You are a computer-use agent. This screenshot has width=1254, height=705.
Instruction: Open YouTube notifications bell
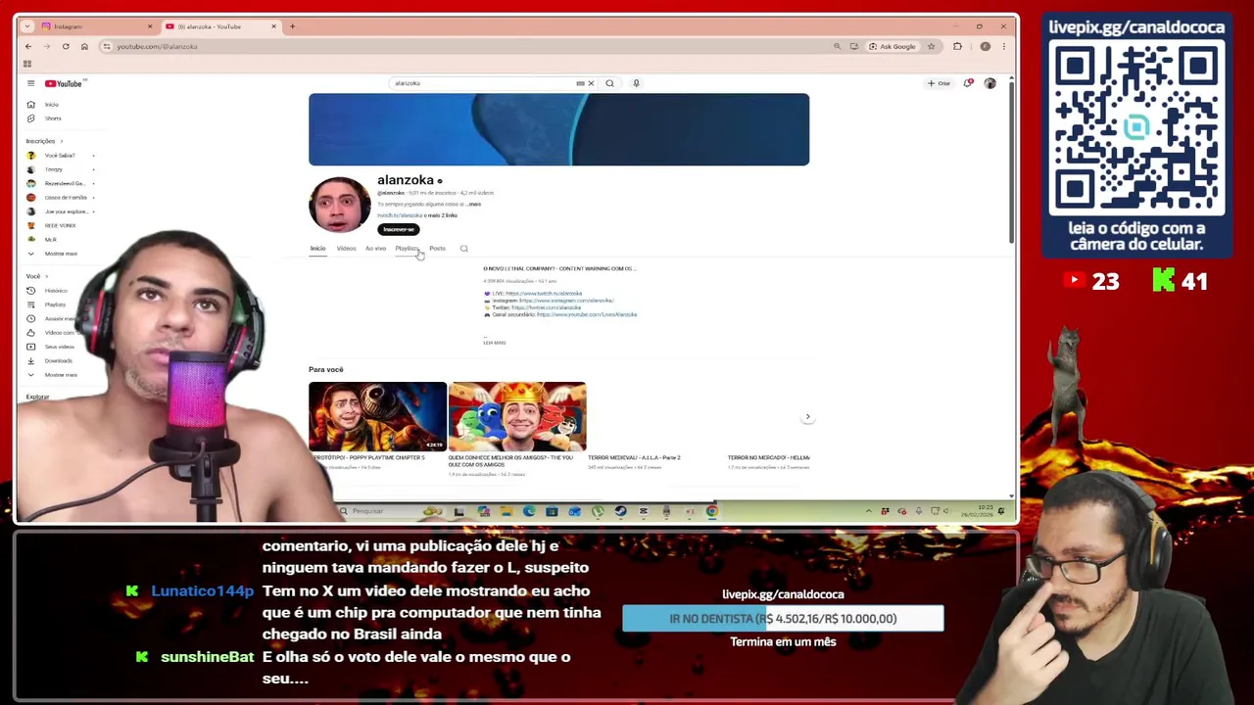[968, 83]
